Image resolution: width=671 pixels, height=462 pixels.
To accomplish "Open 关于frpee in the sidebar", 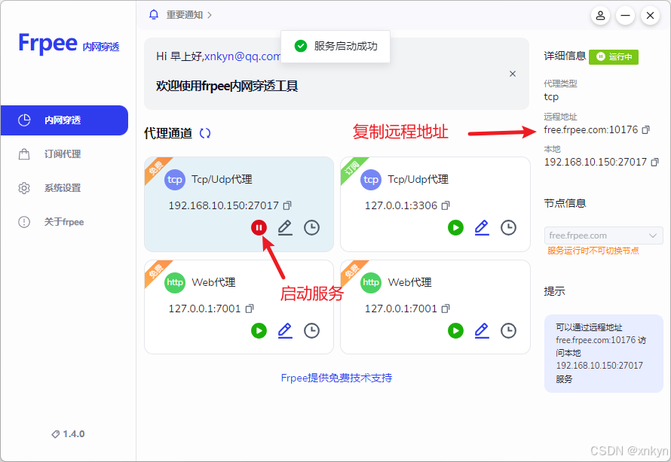I will coord(64,222).
